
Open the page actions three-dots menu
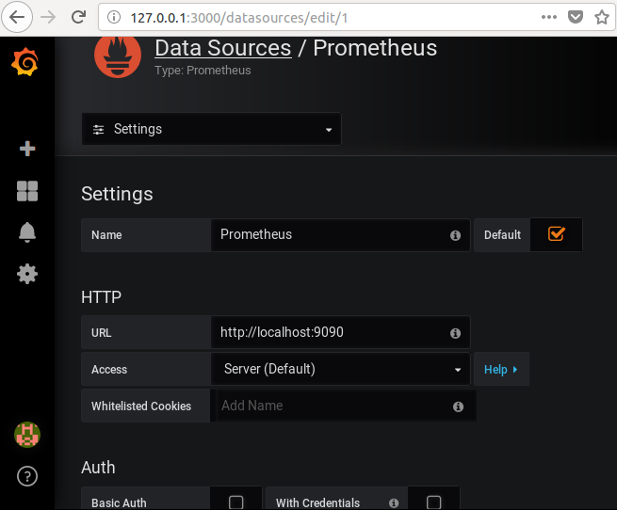[x=549, y=17]
